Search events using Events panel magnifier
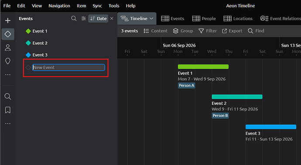The width and height of the screenshot is (301, 165). pos(74,18)
